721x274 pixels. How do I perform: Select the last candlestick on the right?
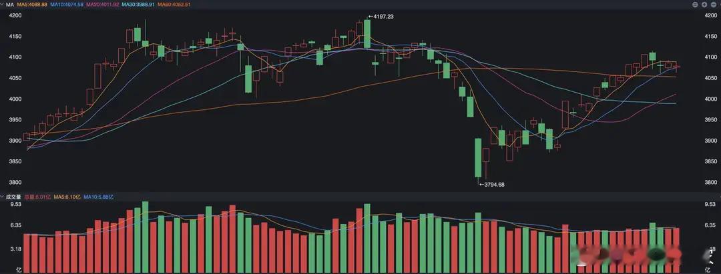676,67
